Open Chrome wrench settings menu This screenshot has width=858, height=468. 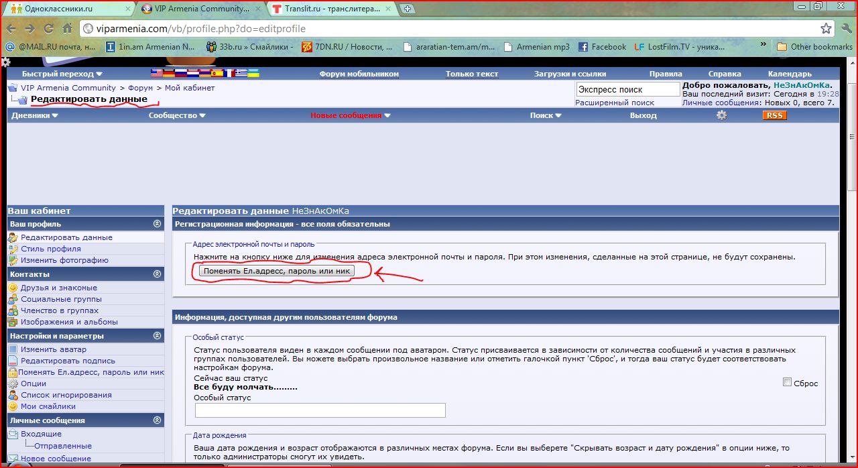[x=845, y=29]
